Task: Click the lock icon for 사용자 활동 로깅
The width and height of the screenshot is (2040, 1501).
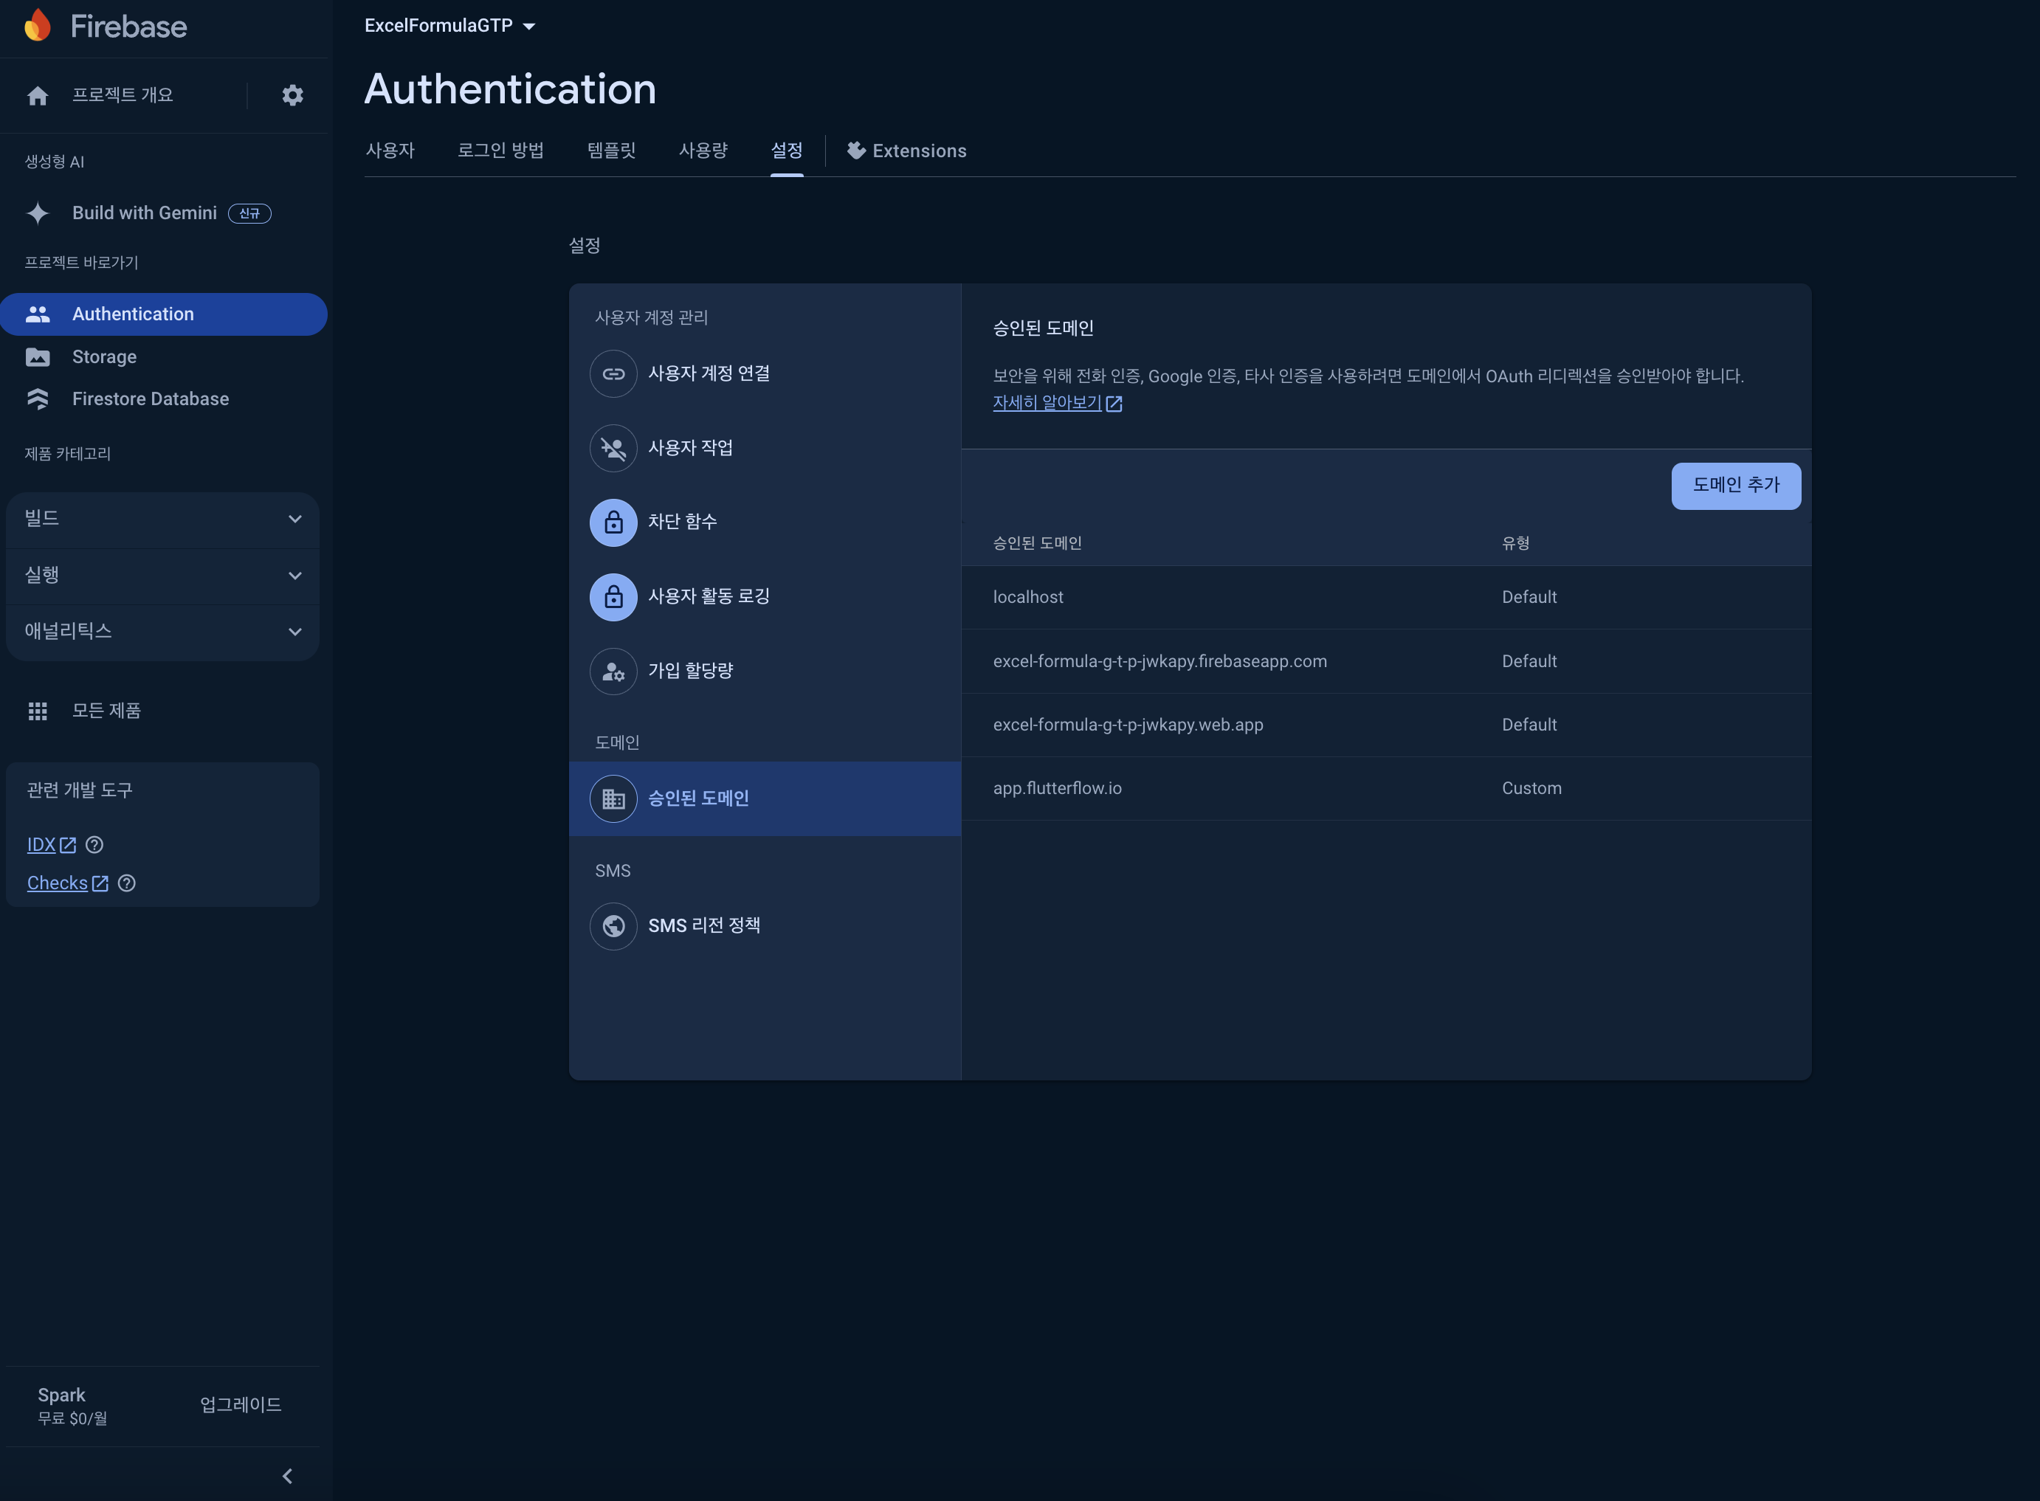Action: tap(613, 597)
